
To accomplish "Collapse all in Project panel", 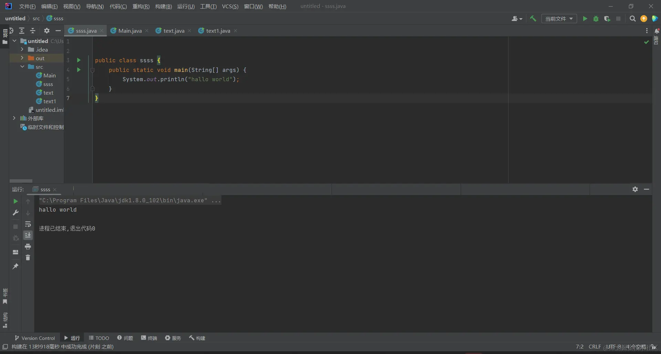I will pyautogui.click(x=33, y=31).
